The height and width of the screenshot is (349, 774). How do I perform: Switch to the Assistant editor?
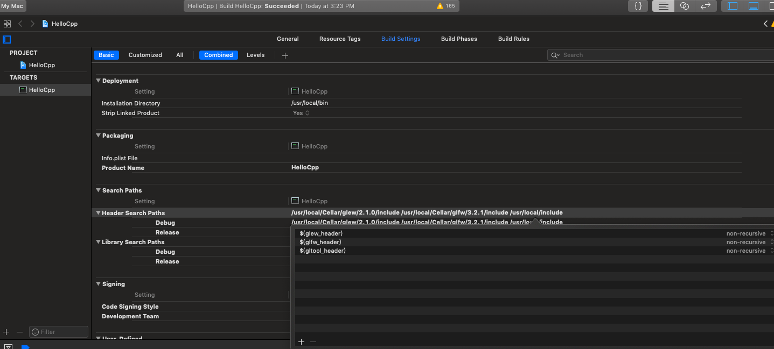click(685, 6)
